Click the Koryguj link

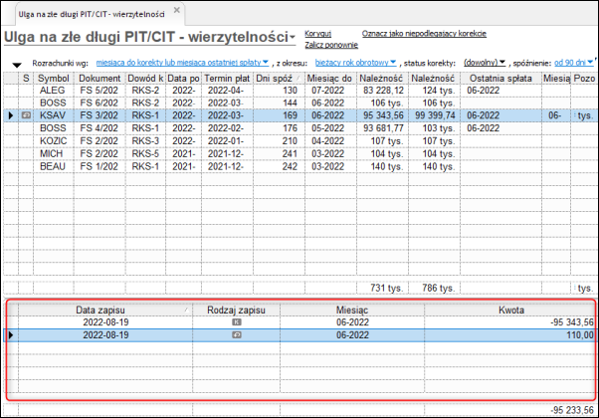point(317,34)
